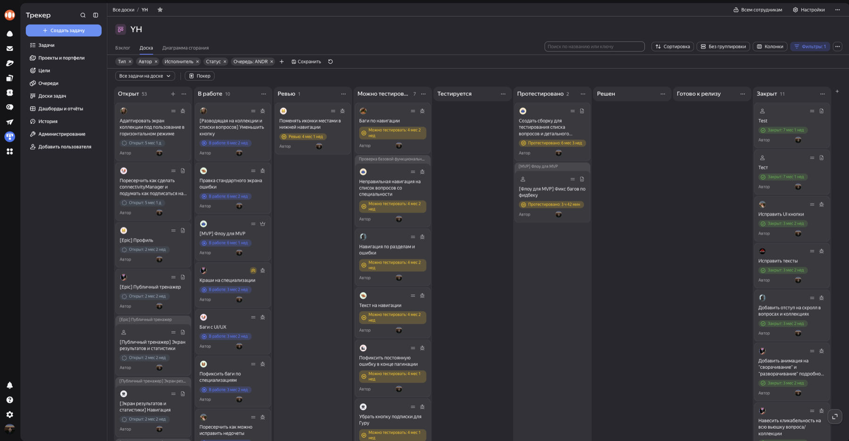The height and width of the screenshot is (441, 849).
Task: Click the notifications bell at bottom of sidebar
Action: [10, 385]
